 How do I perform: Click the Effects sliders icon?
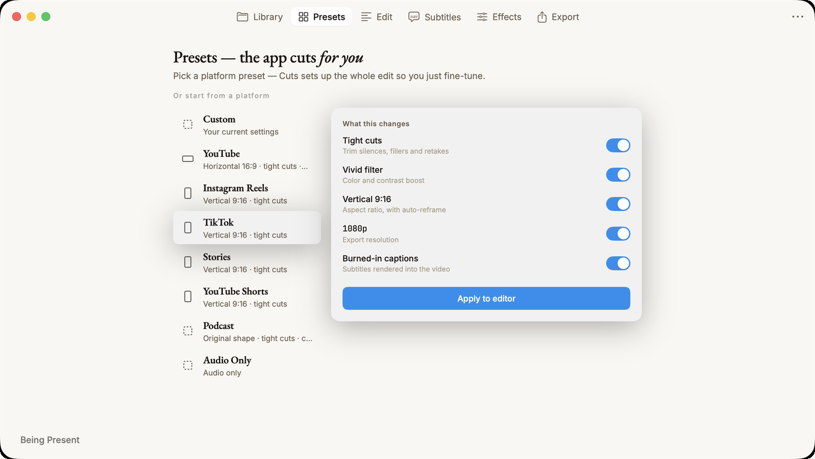482,17
